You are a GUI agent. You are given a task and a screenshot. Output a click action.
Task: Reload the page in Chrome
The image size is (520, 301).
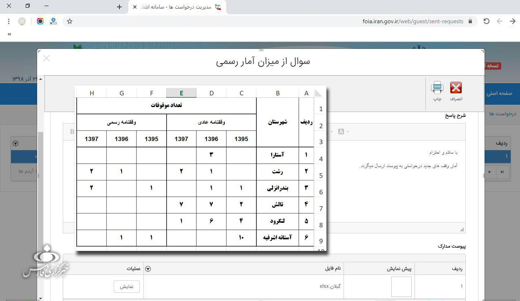(486, 21)
